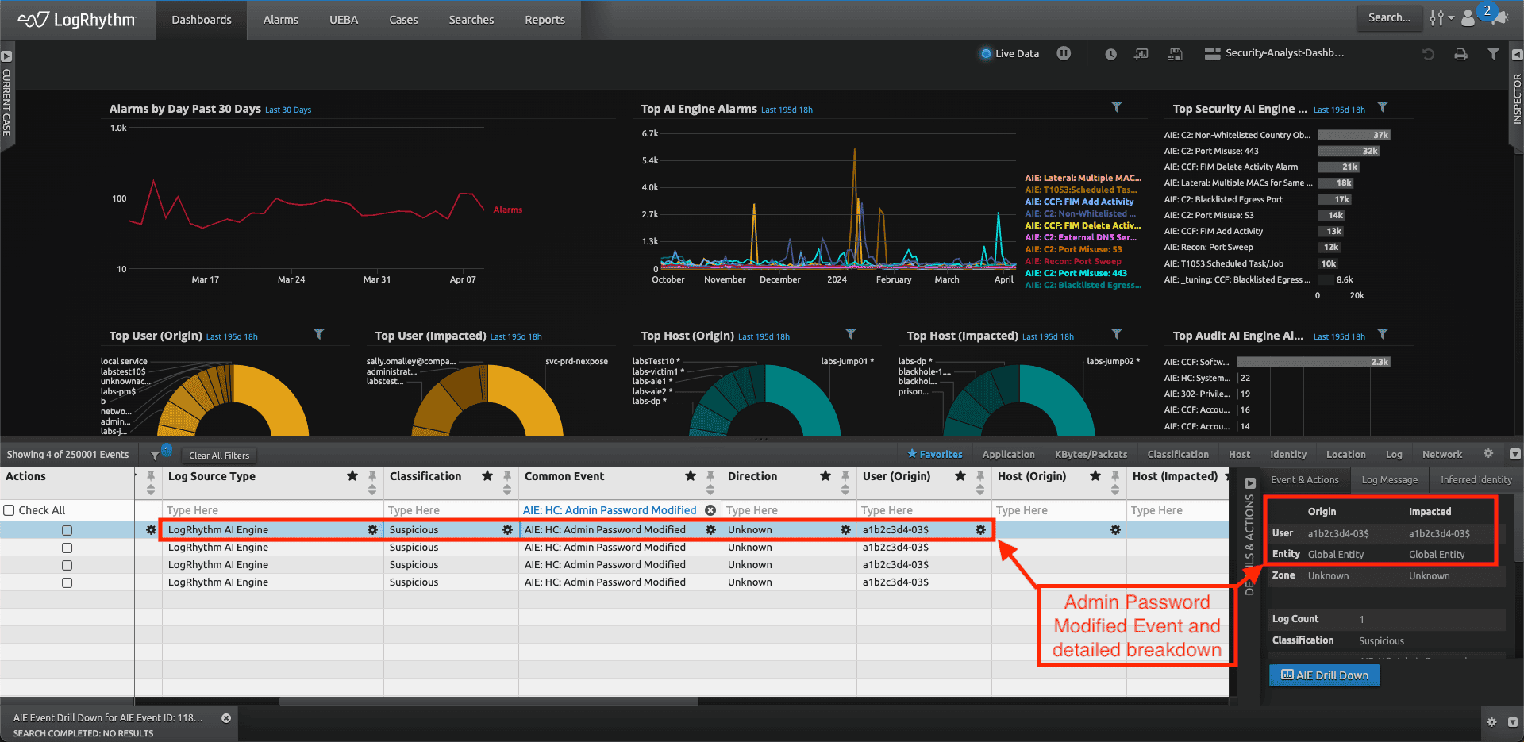Check the first highlighted event row checkbox
1524x742 pixels.
pyautogui.click(x=67, y=530)
